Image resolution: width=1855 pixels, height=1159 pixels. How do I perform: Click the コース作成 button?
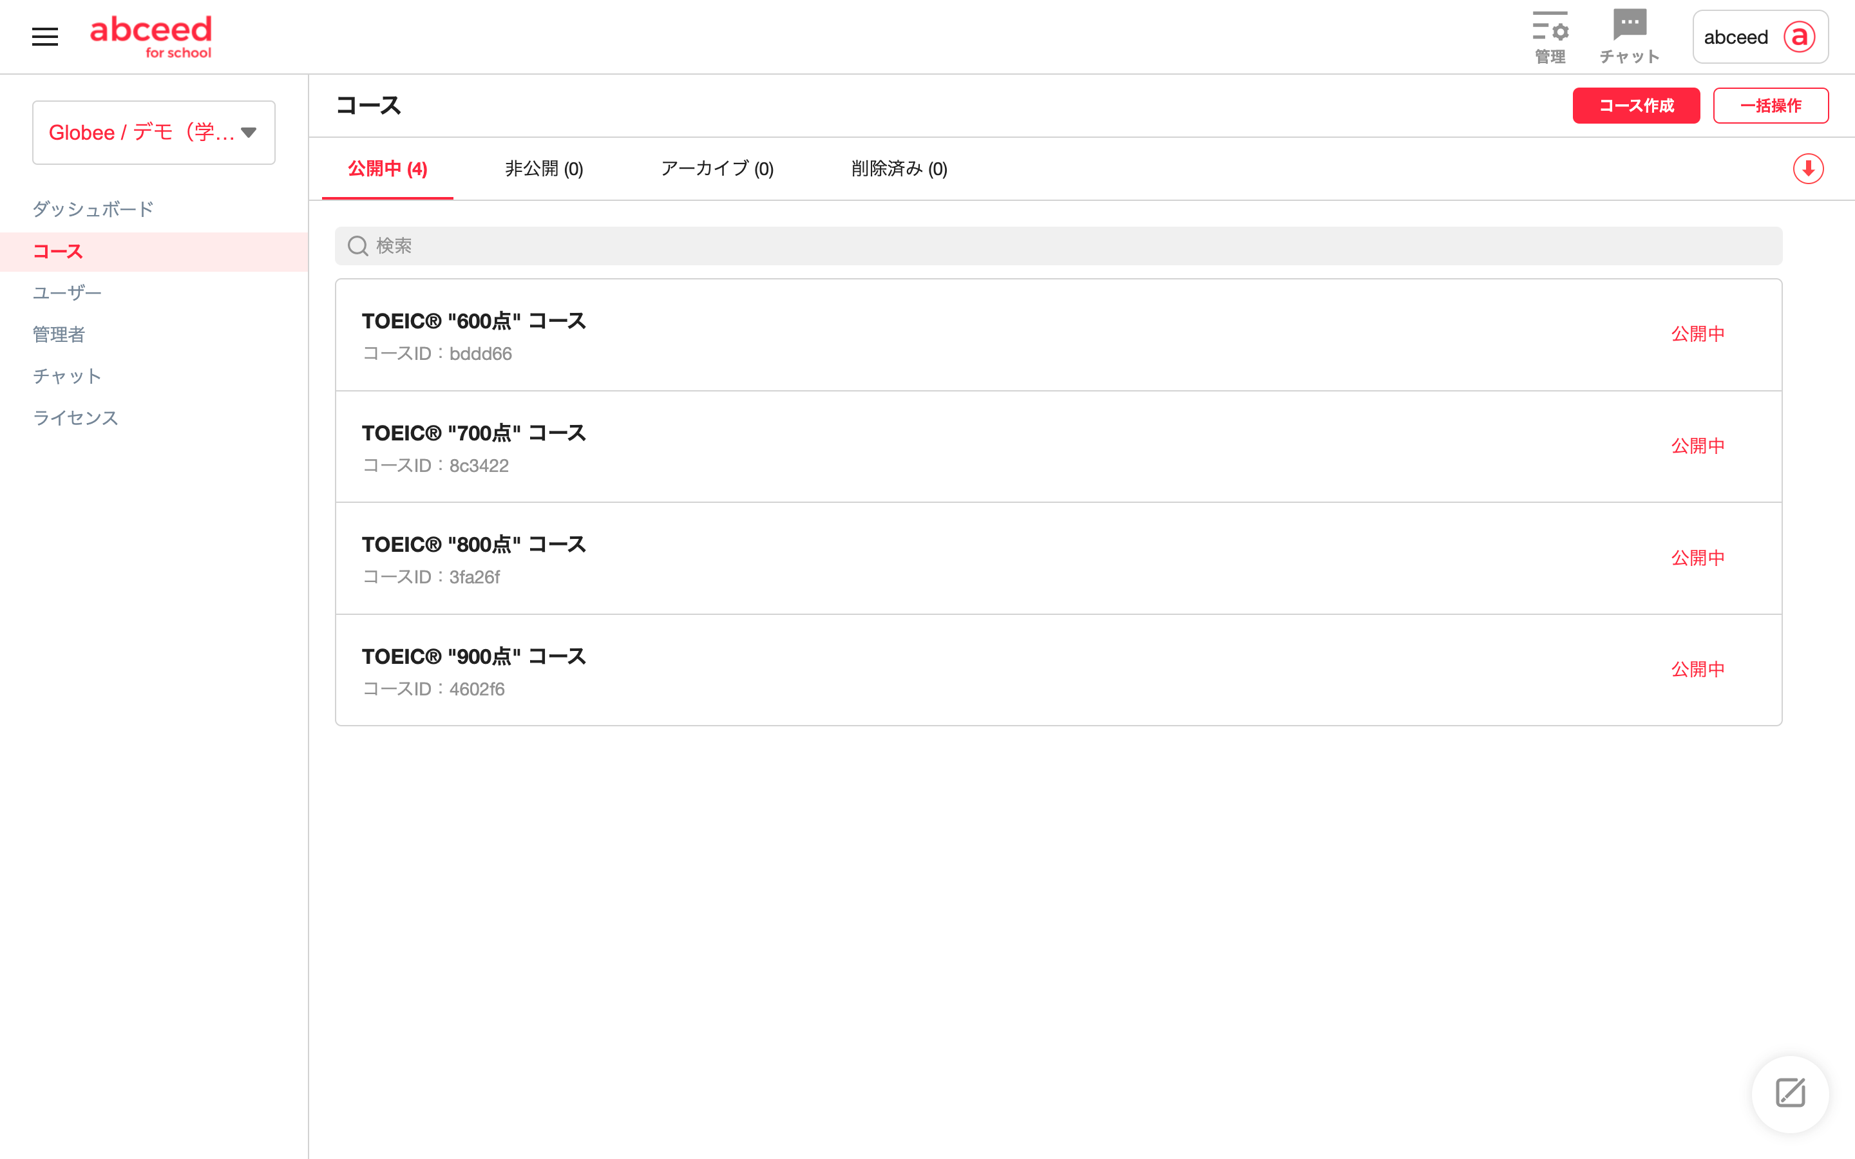(1636, 106)
